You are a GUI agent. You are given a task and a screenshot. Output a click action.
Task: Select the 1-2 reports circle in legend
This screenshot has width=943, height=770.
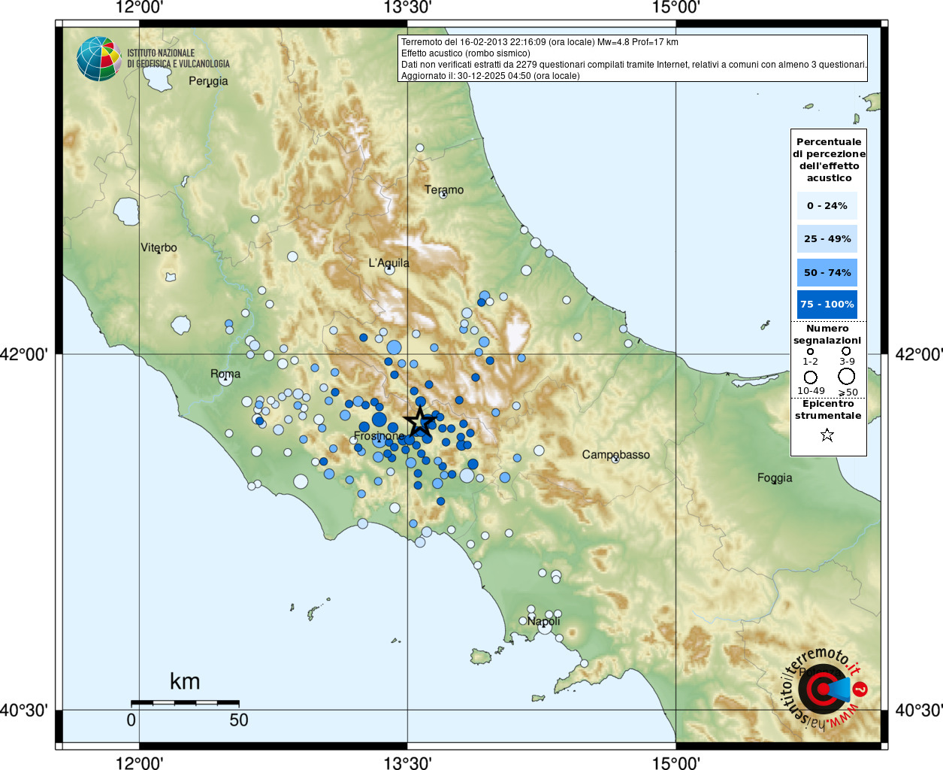tap(810, 351)
